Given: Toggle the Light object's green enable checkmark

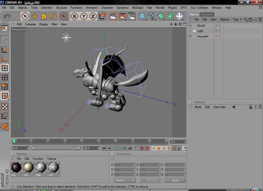Looking at the screenshot, I should point(222,31).
